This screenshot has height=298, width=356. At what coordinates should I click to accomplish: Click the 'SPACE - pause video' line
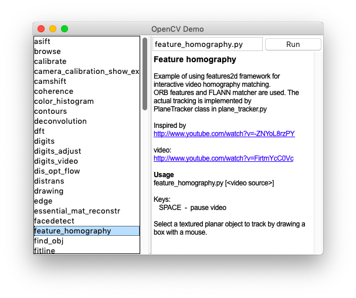[x=192, y=208]
